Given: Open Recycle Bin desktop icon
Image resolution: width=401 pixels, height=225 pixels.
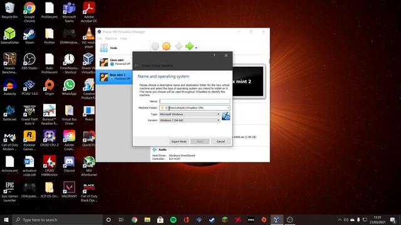Looking at the screenshot, I should 10,11.
